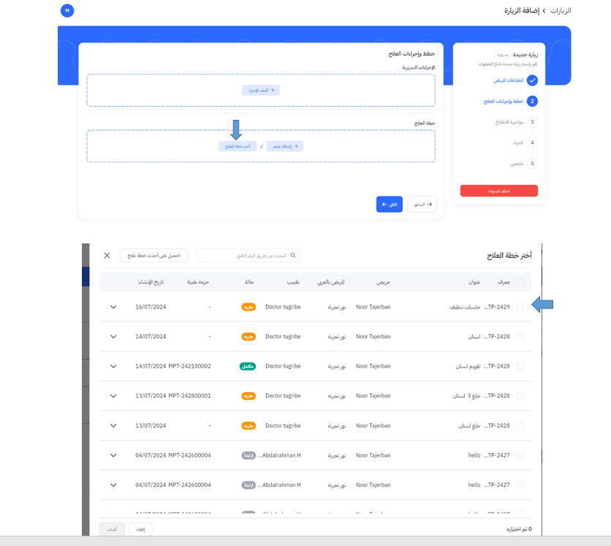Image resolution: width=611 pixels, height=546 pixels.
Task: Check the box for plan جلسات تنظيف
Action: point(520,307)
